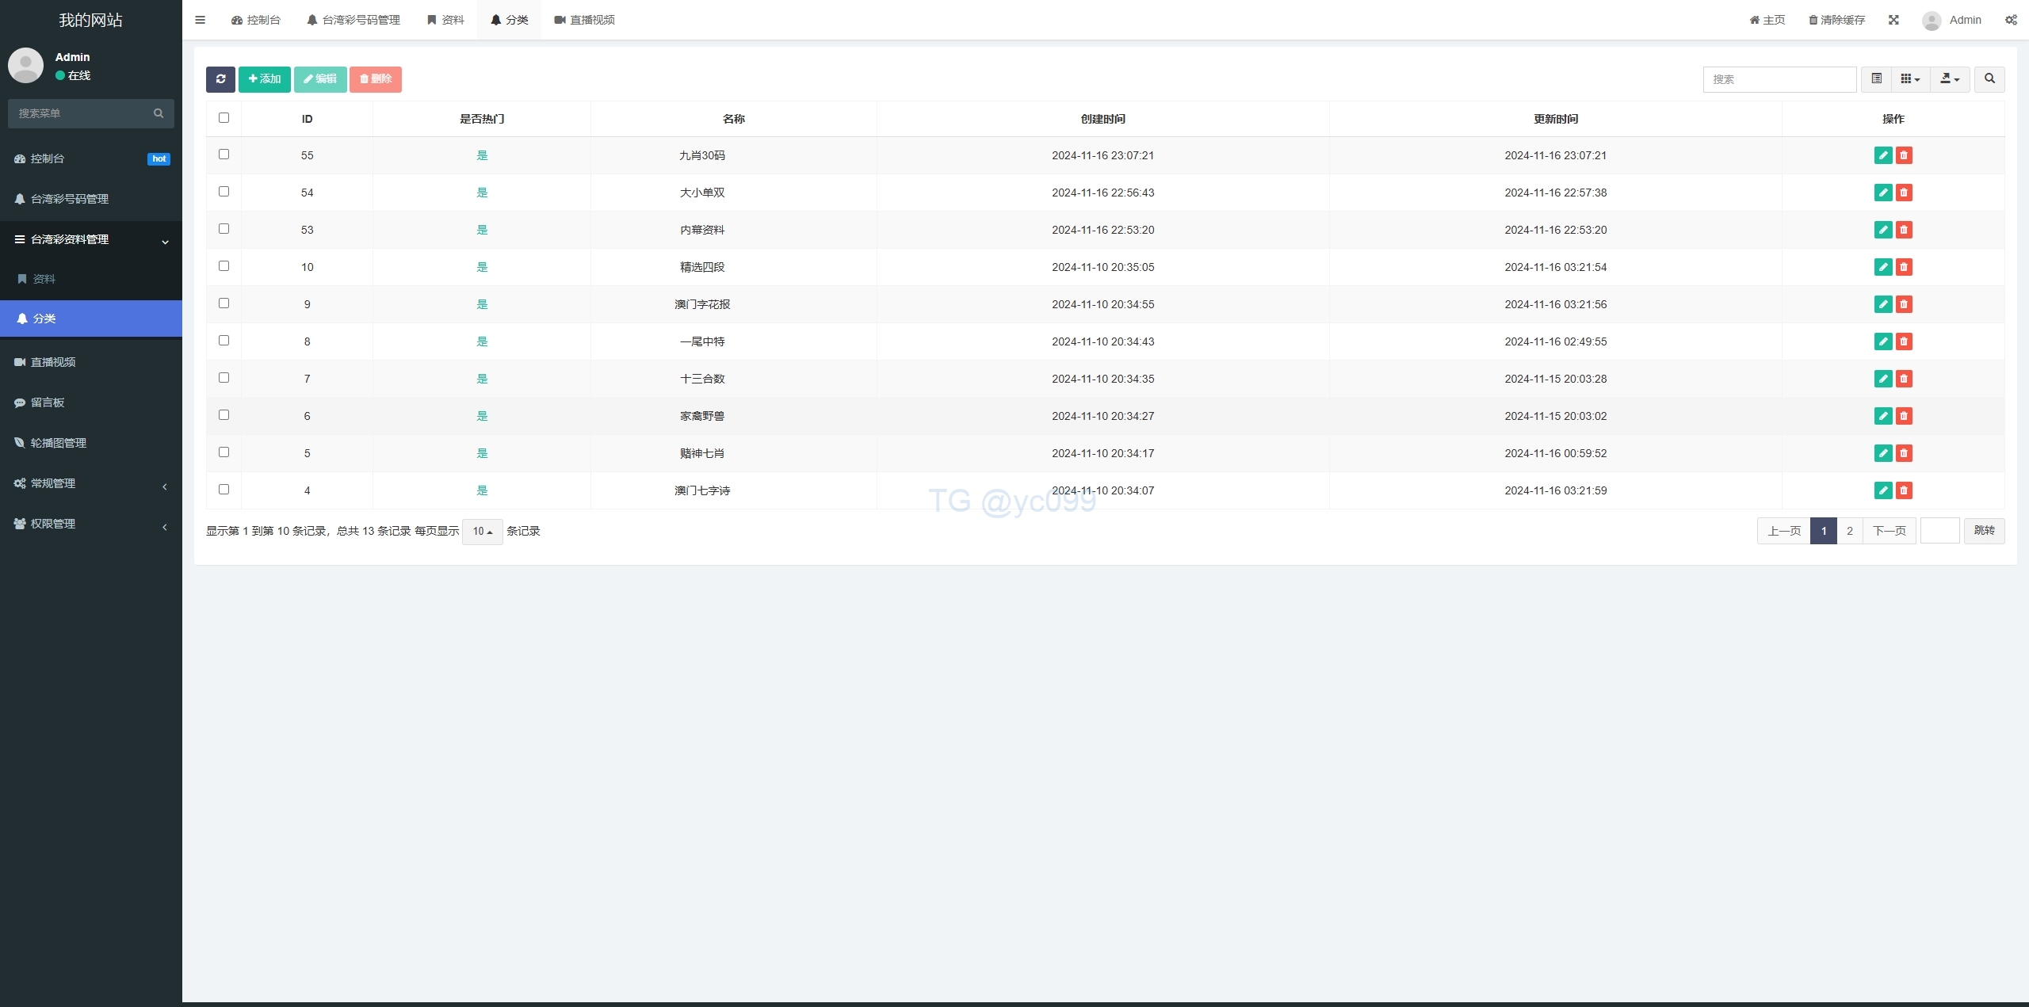Screen dimensions: 2029x1007
Task: Click the fullscreen icon in the top bar
Action: 1893,20
